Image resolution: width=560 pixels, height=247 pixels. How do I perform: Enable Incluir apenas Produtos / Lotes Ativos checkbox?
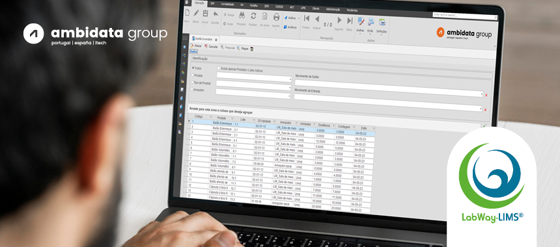point(219,68)
